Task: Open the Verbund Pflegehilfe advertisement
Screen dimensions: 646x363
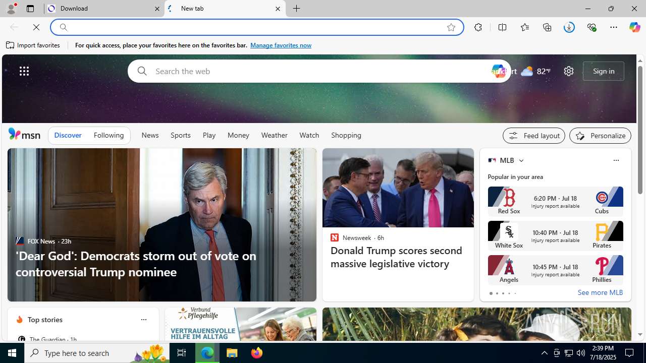Action: click(241, 324)
